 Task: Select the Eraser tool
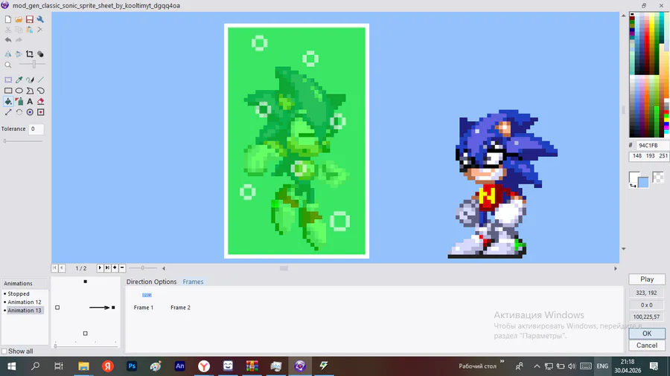[40, 102]
